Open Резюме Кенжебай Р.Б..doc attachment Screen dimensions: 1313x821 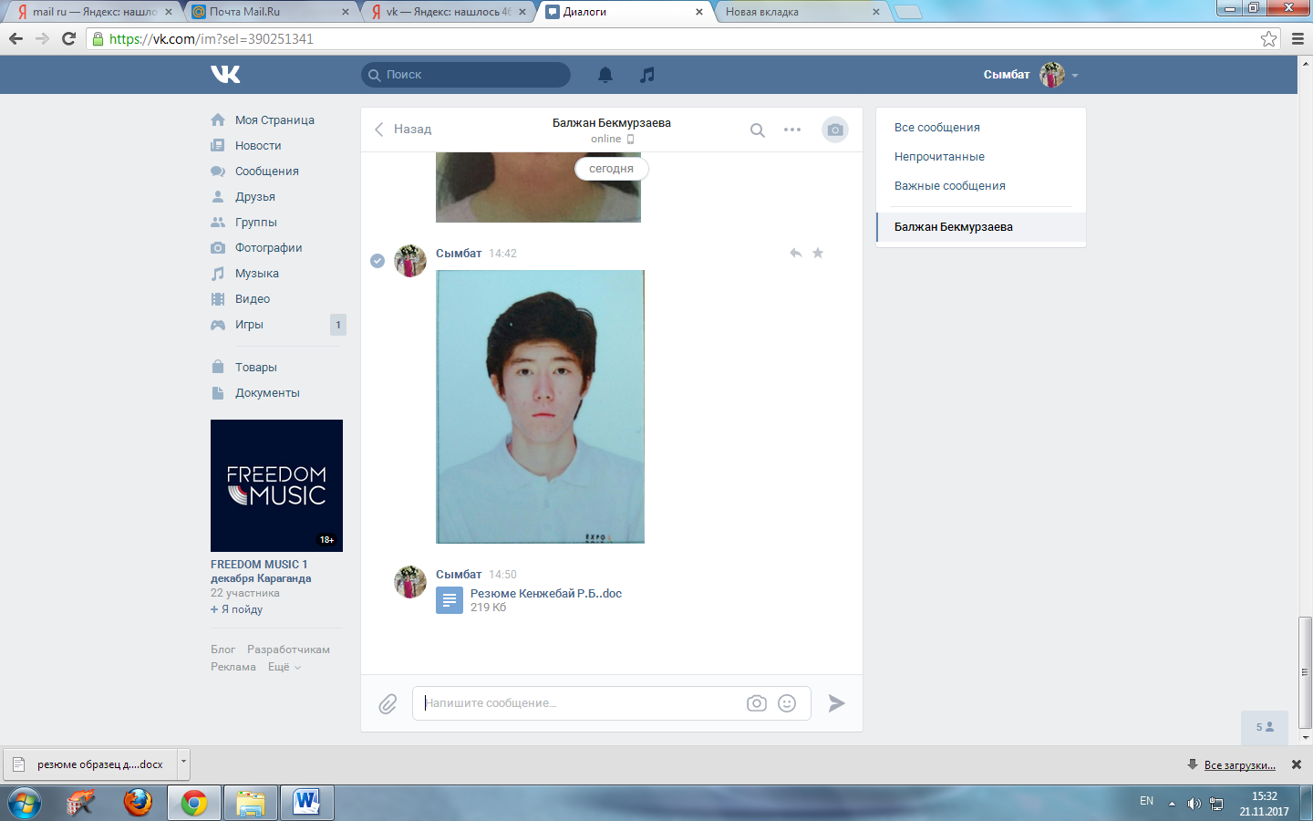click(x=545, y=593)
